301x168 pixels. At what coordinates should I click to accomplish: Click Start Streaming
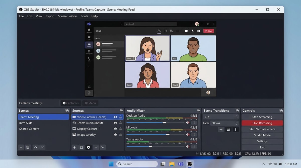click(x=262, y=117)
